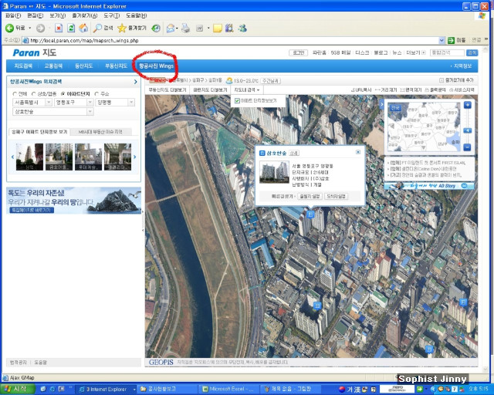Open the 즐겨찾기(A) menu
Viewport: 494px width, 395px height.
[84, 15]
